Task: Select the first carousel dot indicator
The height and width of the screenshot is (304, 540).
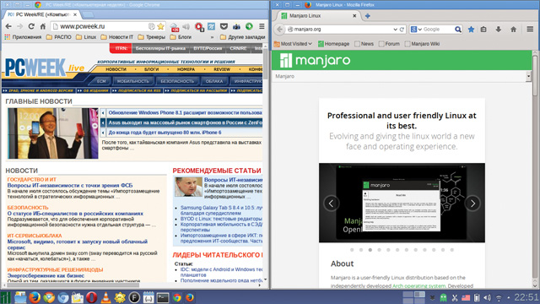Action: point(352,250)
